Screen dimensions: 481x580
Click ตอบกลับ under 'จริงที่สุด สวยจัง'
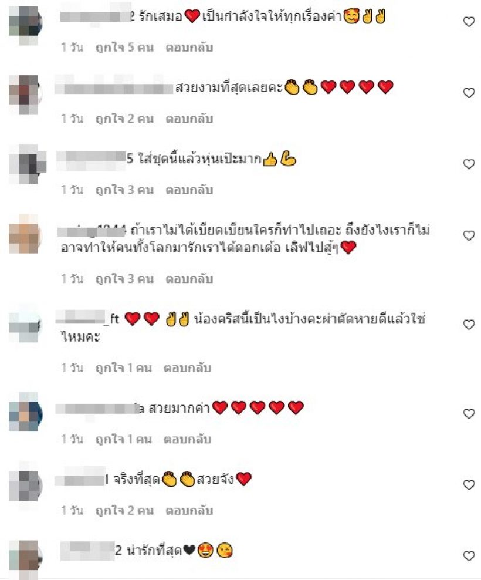pos(189,511)
